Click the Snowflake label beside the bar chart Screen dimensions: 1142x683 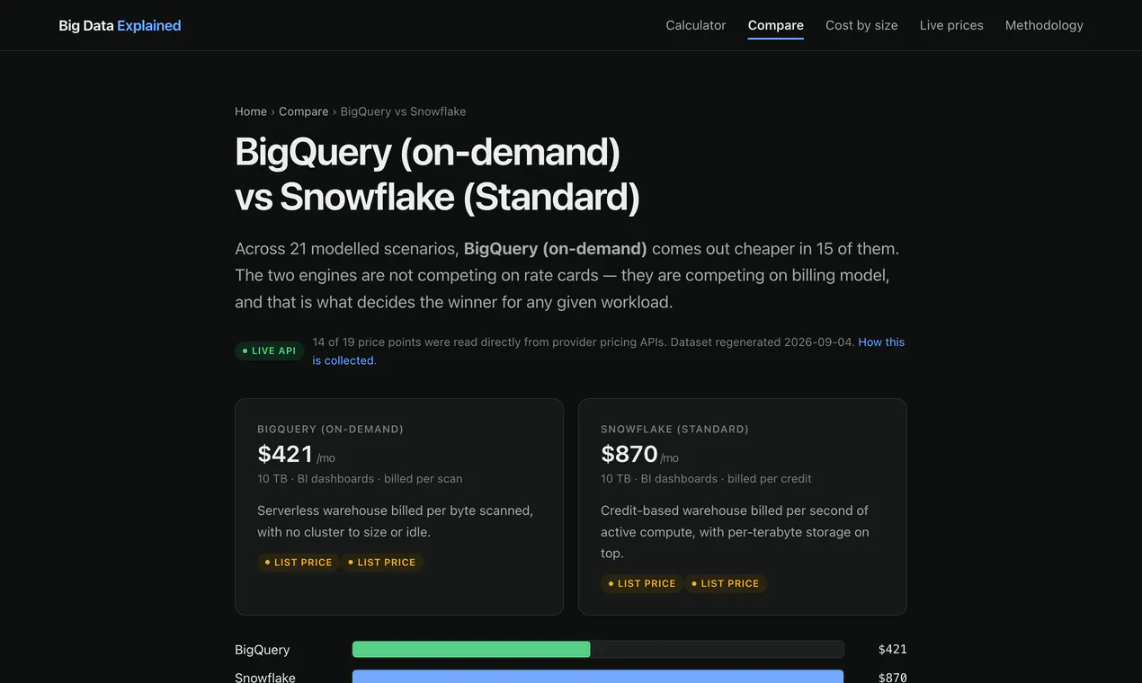(265, 677)
